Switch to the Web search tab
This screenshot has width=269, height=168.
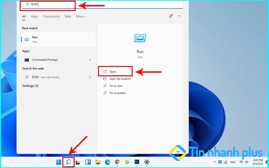click(x=68, y=16)
